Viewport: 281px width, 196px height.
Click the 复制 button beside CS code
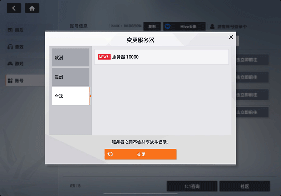pyautogui.click(x=152, y=26)
